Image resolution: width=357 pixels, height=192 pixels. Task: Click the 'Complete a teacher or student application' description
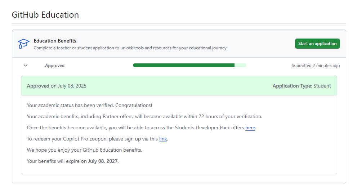tap(130, 48)
